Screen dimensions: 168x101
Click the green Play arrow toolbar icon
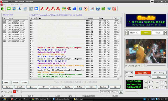[x=3, y=9]
